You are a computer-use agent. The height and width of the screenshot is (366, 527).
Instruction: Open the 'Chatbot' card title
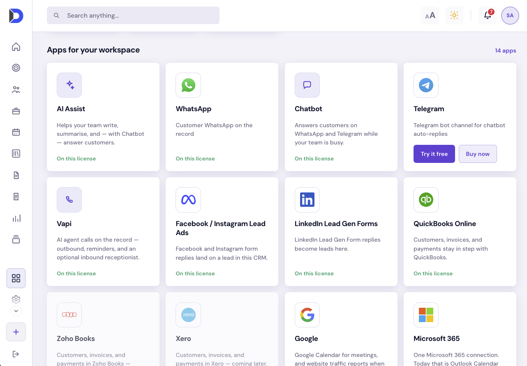point(308,109)
